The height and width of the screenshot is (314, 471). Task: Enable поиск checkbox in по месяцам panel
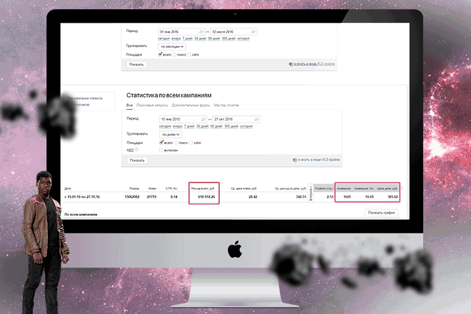pyautogui.click(x=175, y=55)
